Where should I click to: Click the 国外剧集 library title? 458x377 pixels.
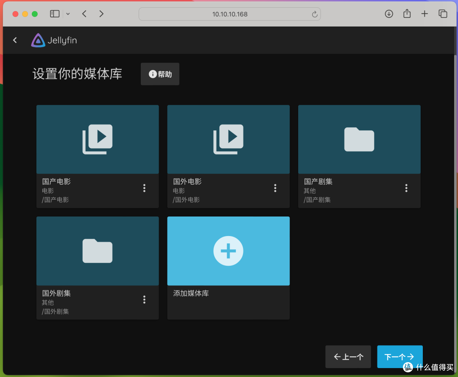tap(56, 293)
